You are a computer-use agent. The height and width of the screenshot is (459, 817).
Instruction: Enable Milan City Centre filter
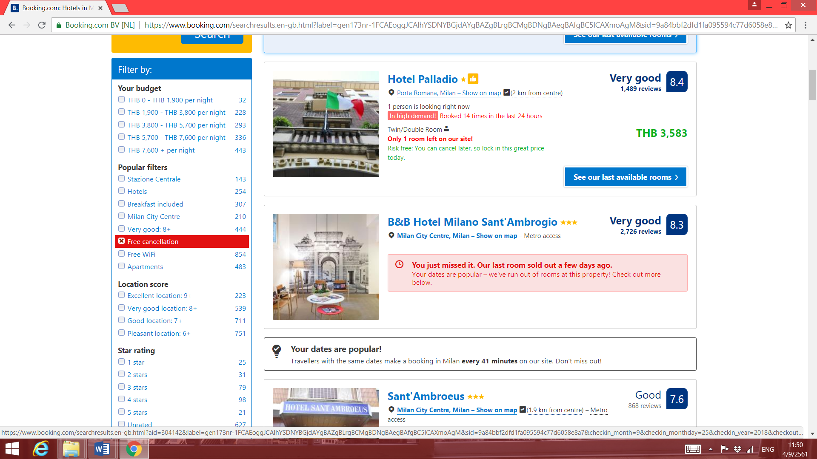coord(121,216)
